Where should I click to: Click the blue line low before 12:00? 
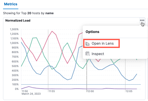(68, 80)
